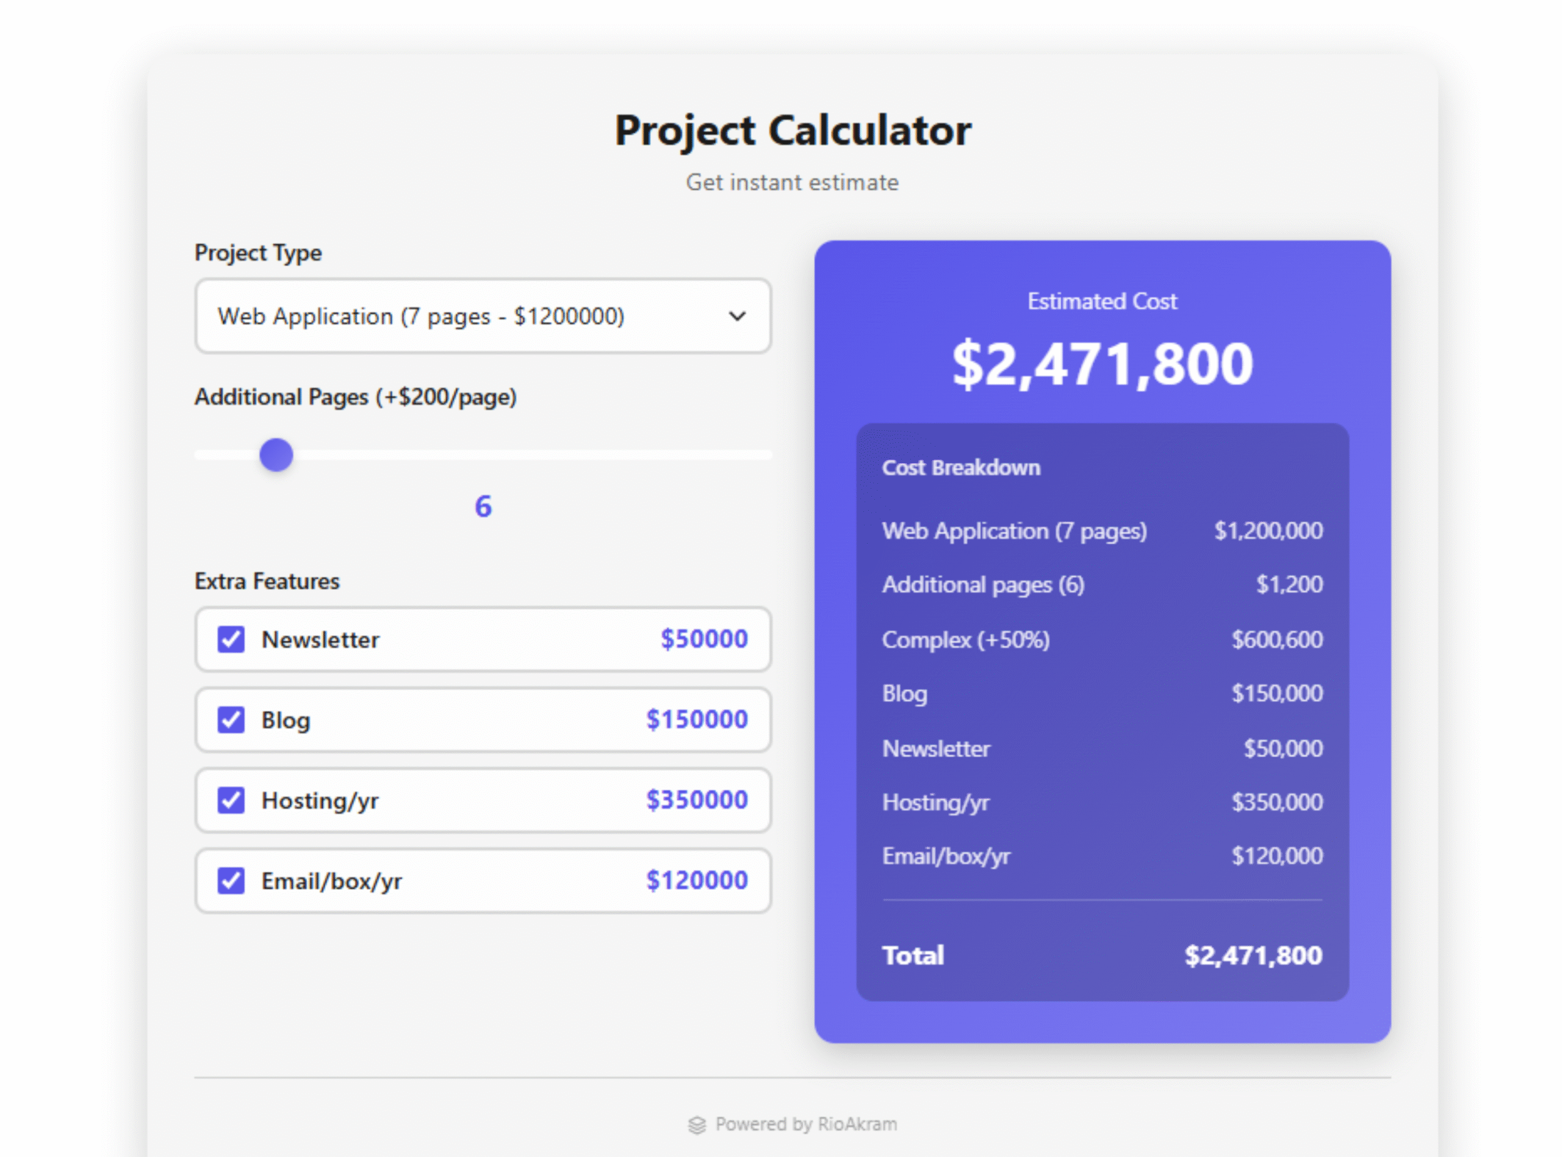Open the Project Type dropdown
This screenshot has width=1562, height=1157.
point(483,317)
